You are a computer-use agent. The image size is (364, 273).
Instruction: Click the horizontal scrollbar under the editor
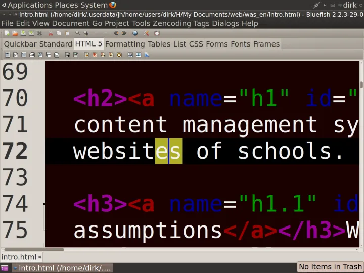(x=34, y=250)
